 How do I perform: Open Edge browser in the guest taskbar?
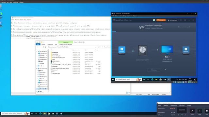[x=152, y=79]
